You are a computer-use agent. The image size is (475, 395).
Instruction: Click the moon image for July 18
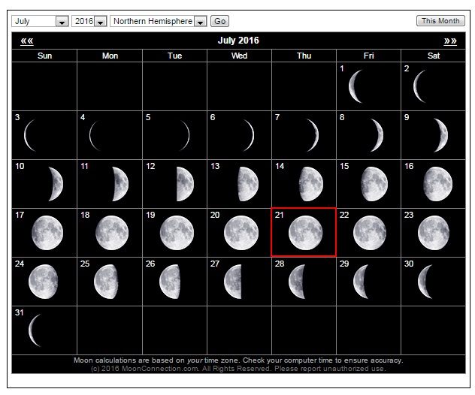click(x=112, y=233)
